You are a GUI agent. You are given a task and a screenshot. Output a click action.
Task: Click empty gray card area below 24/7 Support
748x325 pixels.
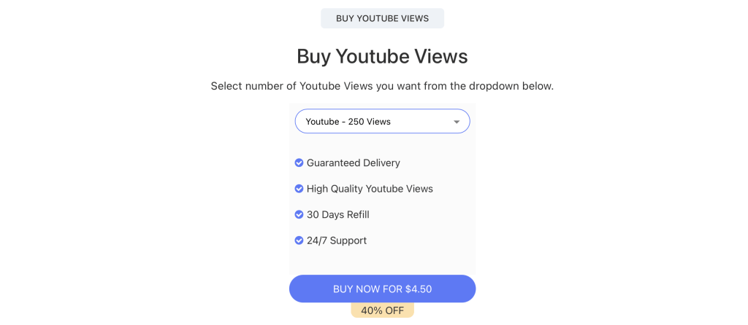point(382,261)
